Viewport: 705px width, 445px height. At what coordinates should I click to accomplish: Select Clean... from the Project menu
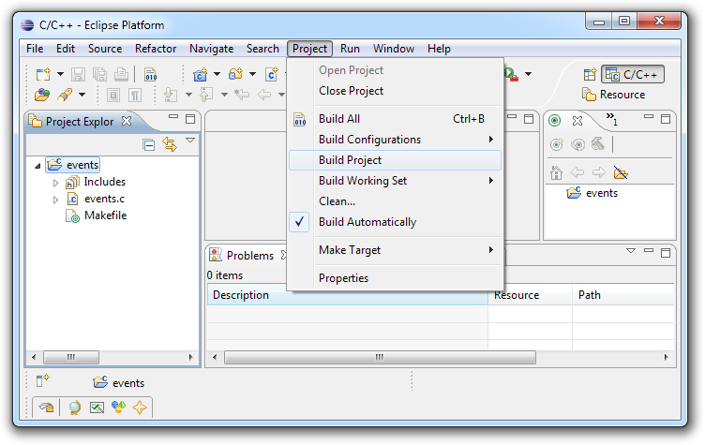point(395,201)
